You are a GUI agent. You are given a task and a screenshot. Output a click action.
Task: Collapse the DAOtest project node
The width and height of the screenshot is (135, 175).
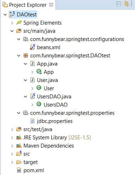point(5,15)
